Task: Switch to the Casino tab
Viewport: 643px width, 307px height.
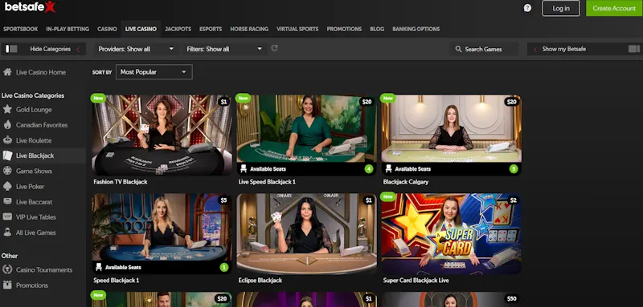Action: (x=107, y=29)
